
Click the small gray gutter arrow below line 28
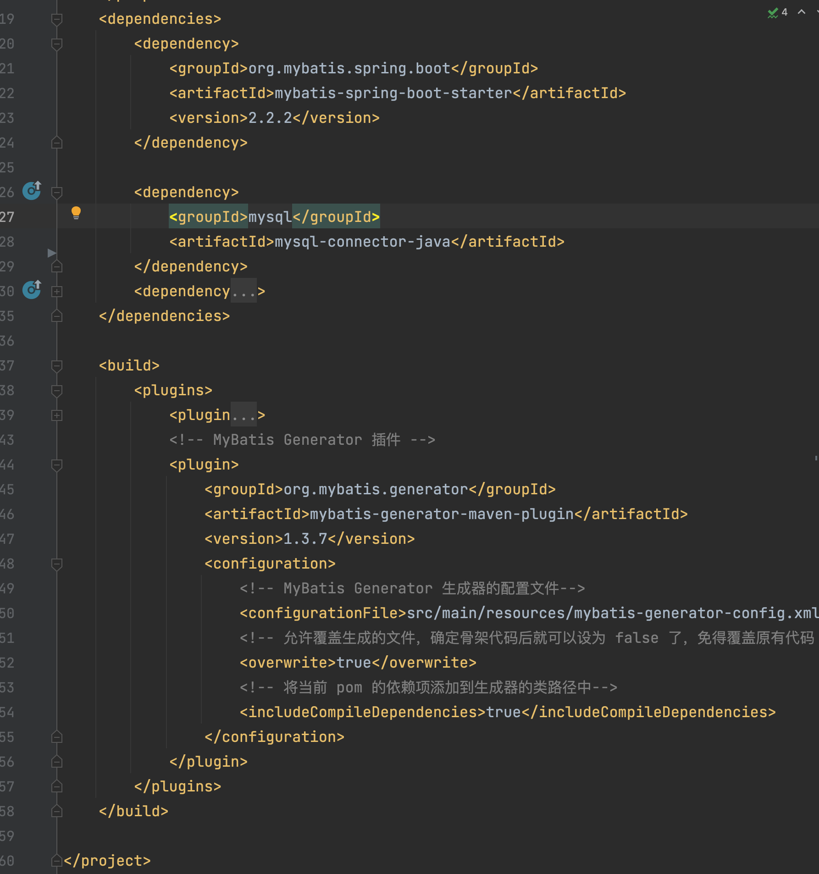[52, 253]
